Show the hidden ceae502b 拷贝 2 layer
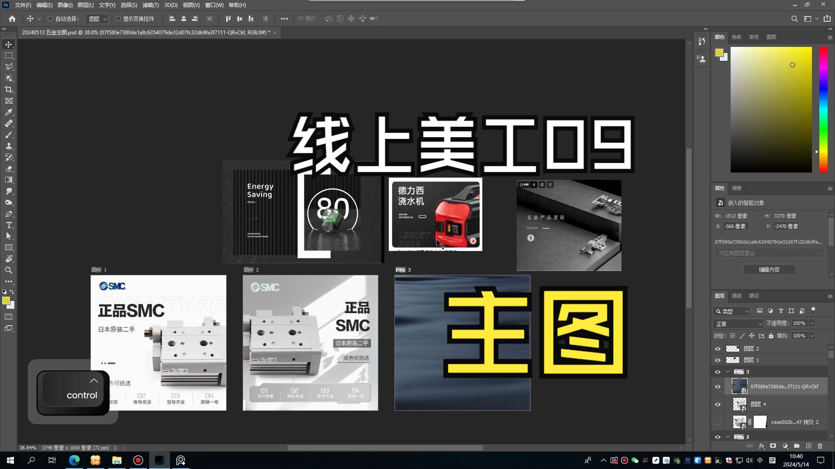 pyautogui.click(x=718, y=422)
